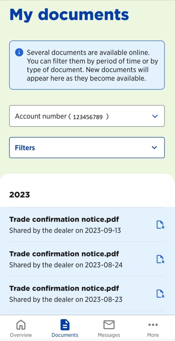The image size is (175, 341).
Task: Expand the Account number dropdown
Action: (87, 116)
